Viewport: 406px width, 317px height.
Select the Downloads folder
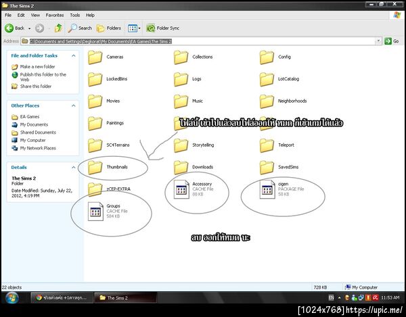pos(193,167)
